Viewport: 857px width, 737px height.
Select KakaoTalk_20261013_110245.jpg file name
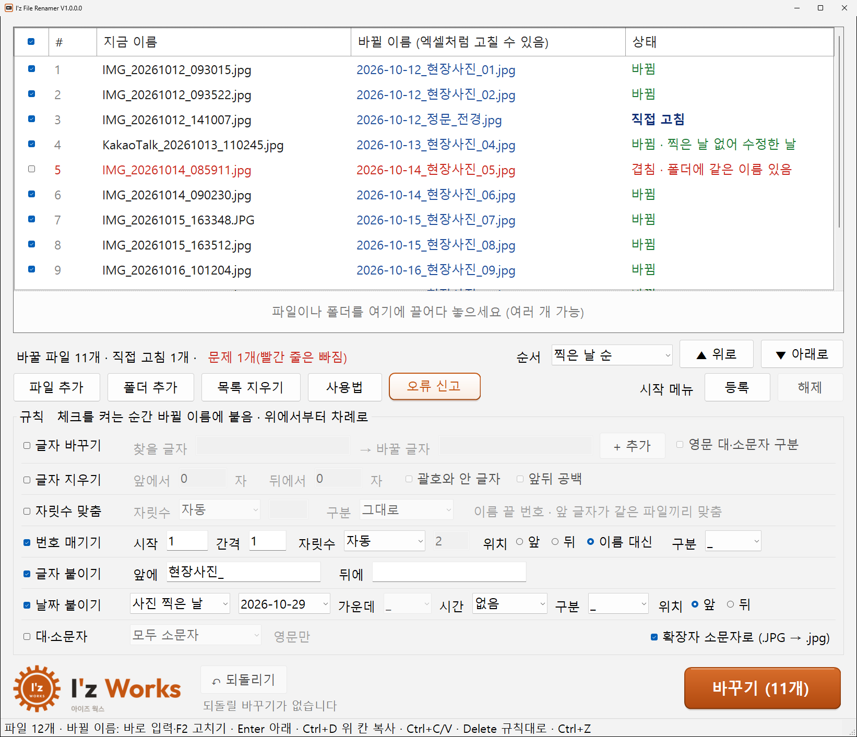click(193, 145)
